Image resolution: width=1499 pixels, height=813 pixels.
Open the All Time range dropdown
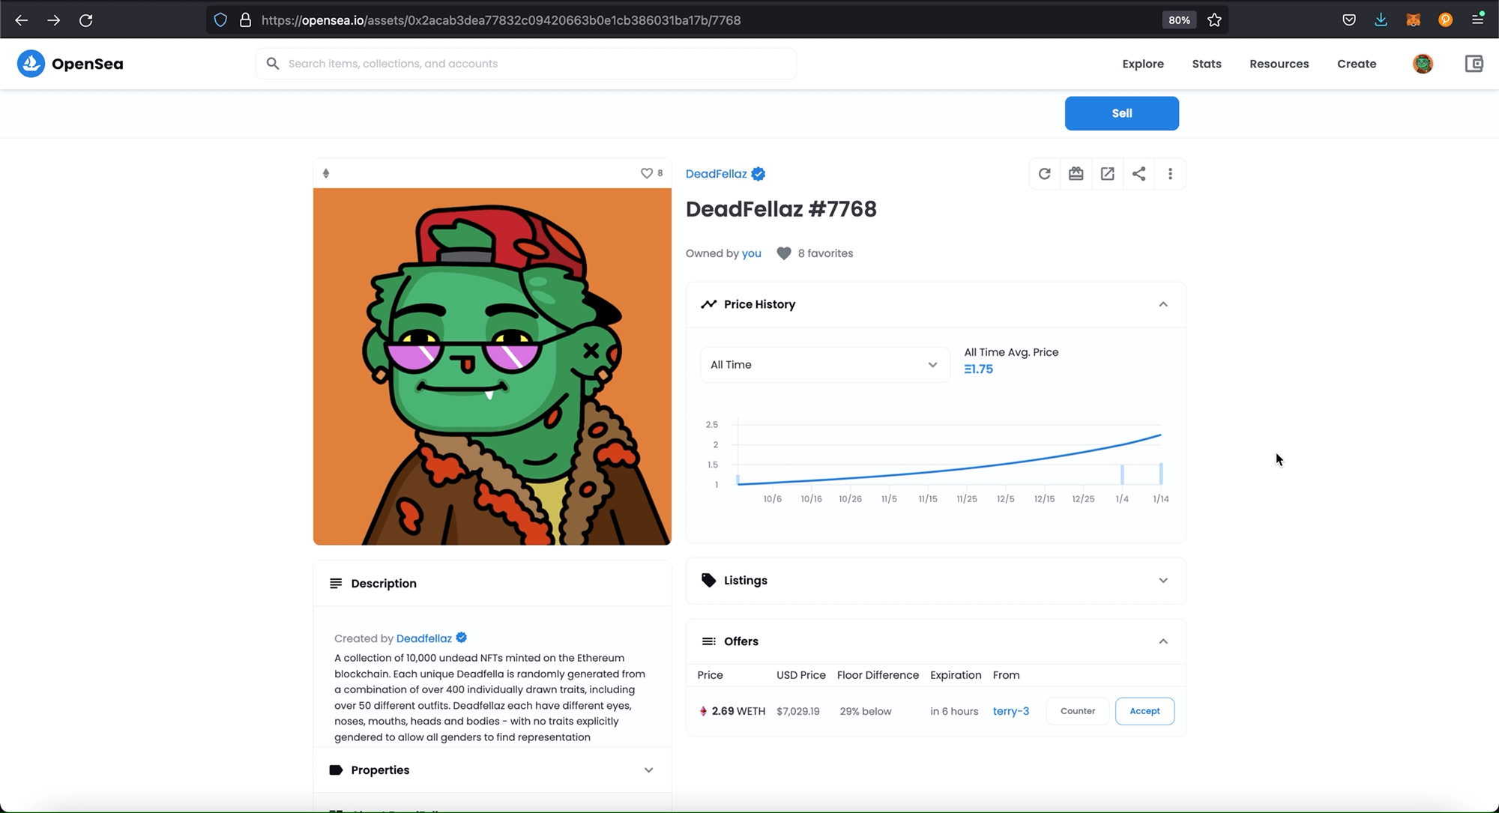coord(824,365)
